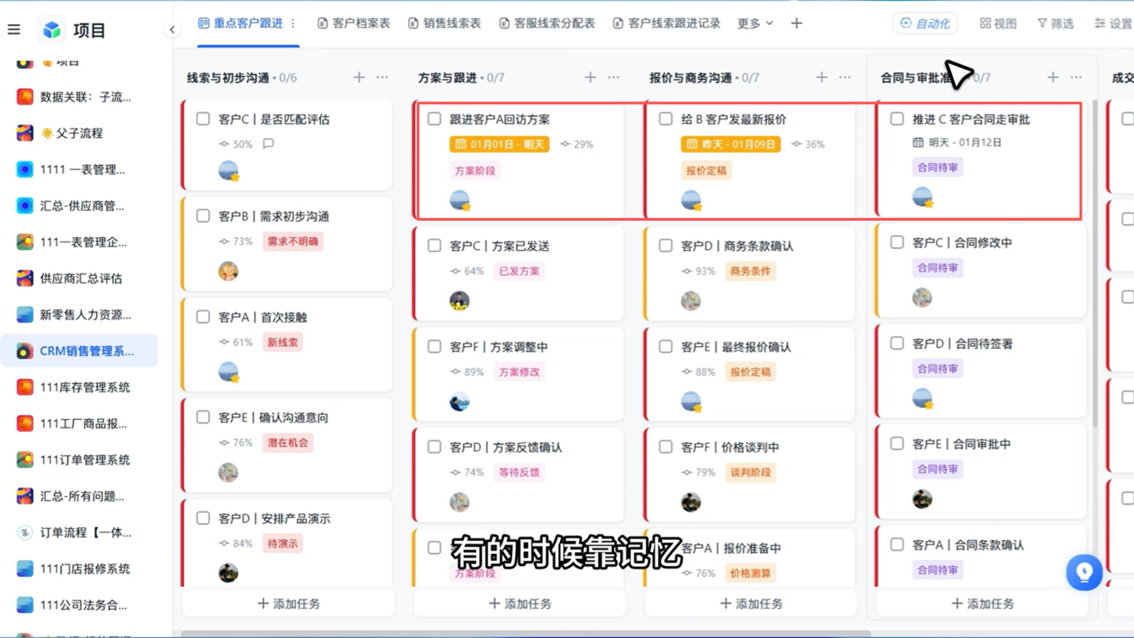
Task: Switch to the 客服线索分配表 tab
Action: click(546, 23)
